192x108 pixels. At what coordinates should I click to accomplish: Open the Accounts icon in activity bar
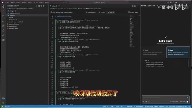point(3,98)
